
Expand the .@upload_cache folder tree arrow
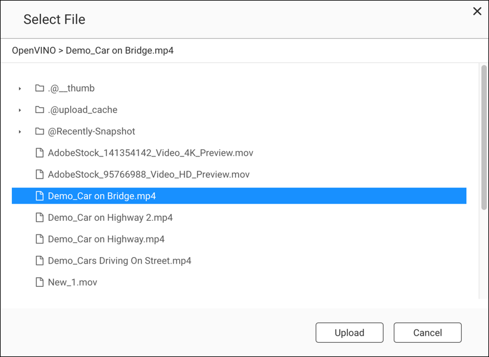pyautogui.click(x=20, y=110)
